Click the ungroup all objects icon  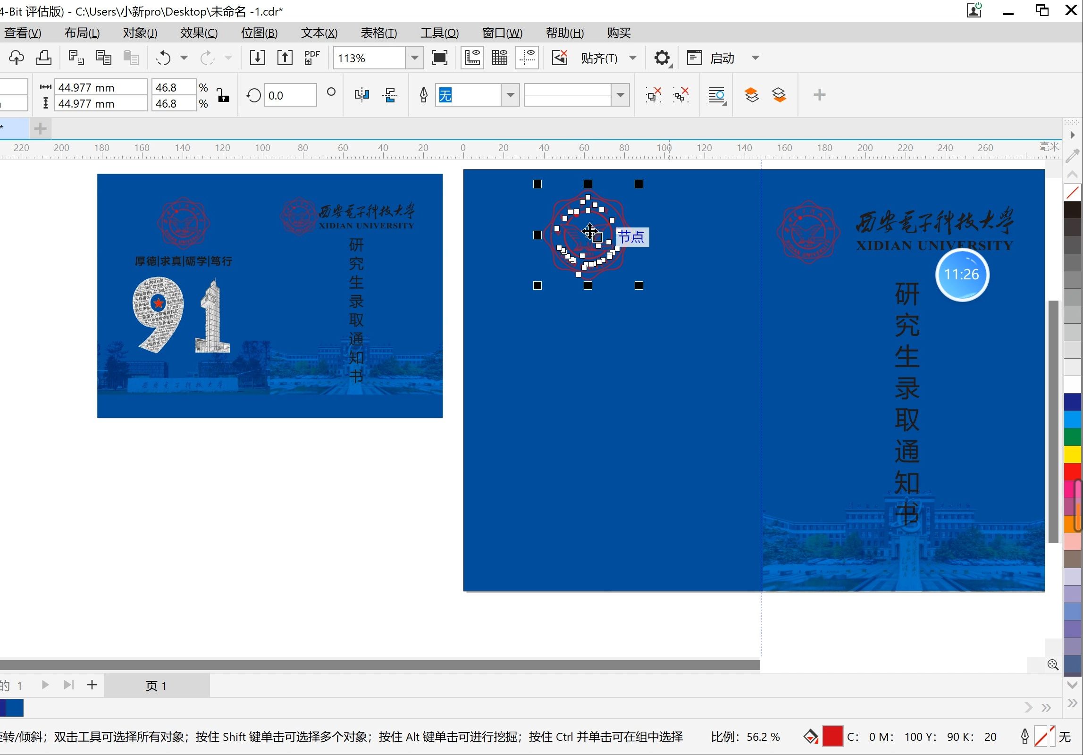pos(681,95)
